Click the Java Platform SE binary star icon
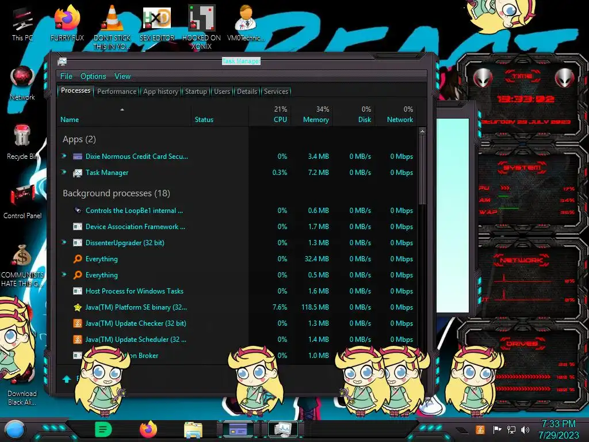Screen dimensions: 589x442 pos(78,307)
